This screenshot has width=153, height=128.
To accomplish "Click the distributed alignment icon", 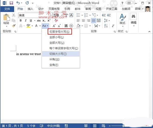I will (x=99, y=21).
